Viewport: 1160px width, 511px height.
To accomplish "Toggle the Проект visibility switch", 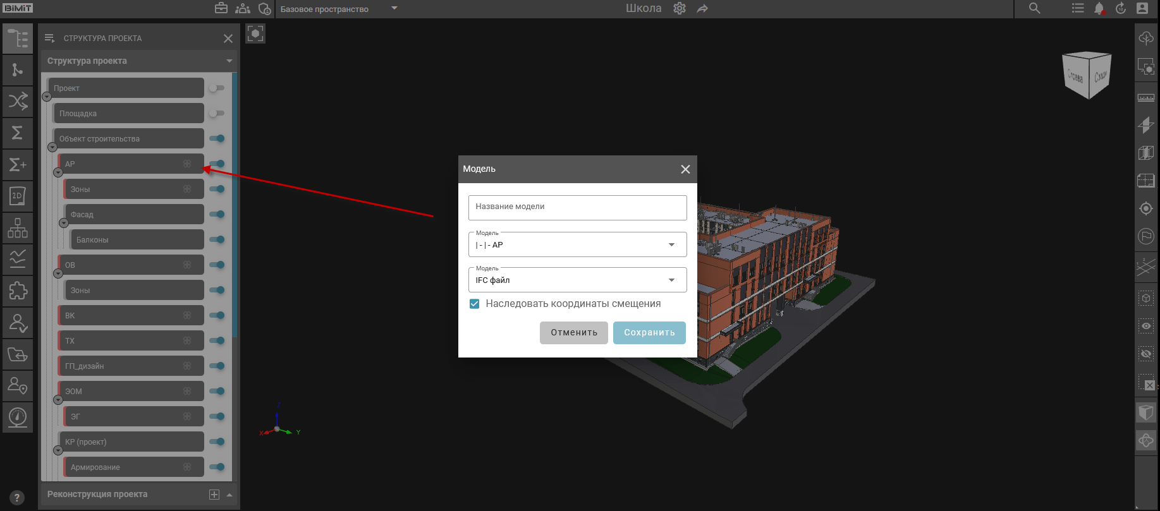I will (217, 88).
